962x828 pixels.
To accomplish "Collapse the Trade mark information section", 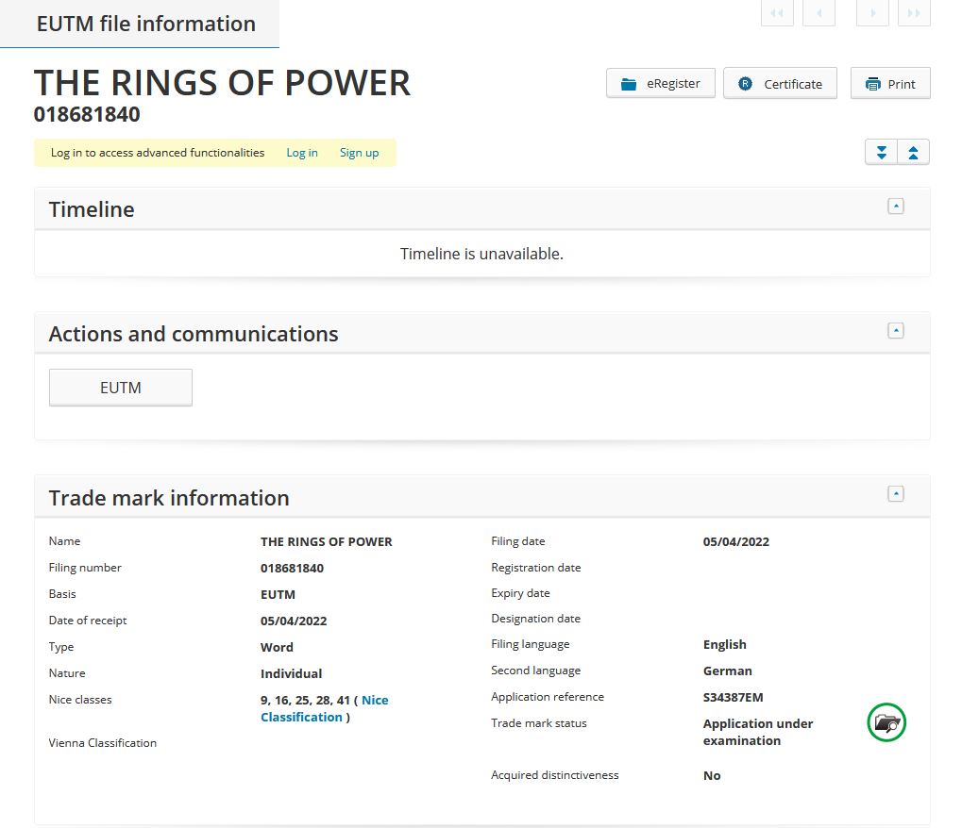I will pyautogui.click(x=896, y=494).
